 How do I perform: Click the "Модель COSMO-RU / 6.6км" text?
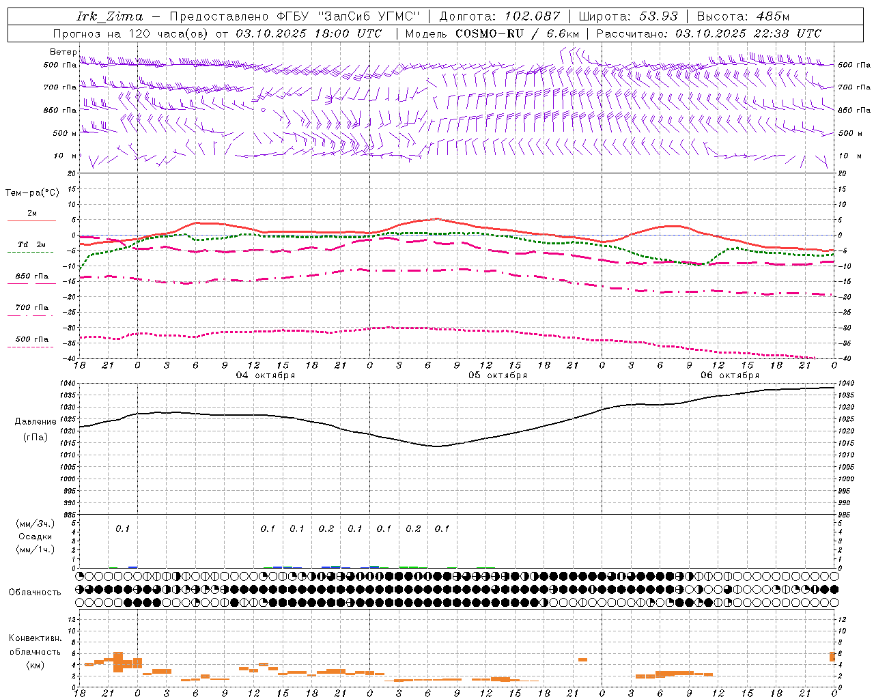pyautogui.click(x=492, y=33)
